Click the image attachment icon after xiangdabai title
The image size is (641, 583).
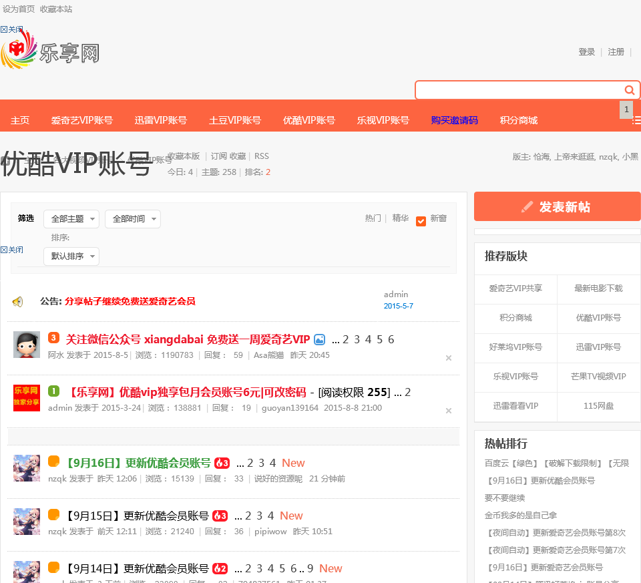(319, 340)
